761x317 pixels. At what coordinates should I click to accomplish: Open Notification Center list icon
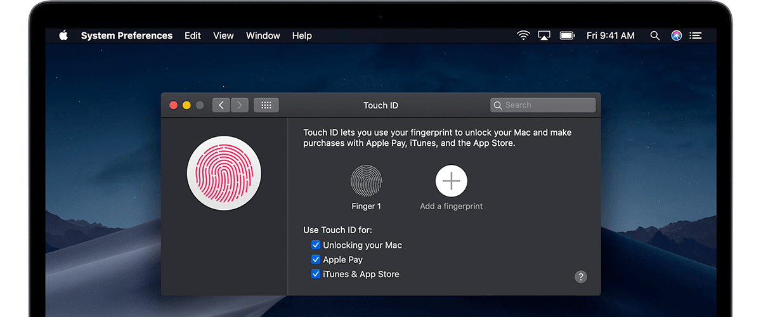click(696, 36)
